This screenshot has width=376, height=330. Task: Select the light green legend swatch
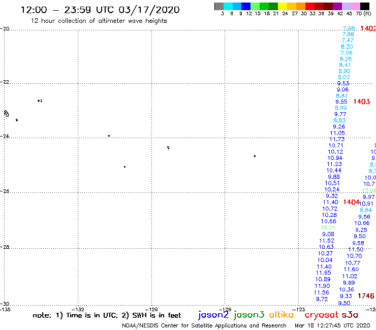click(x=255, y=6)
